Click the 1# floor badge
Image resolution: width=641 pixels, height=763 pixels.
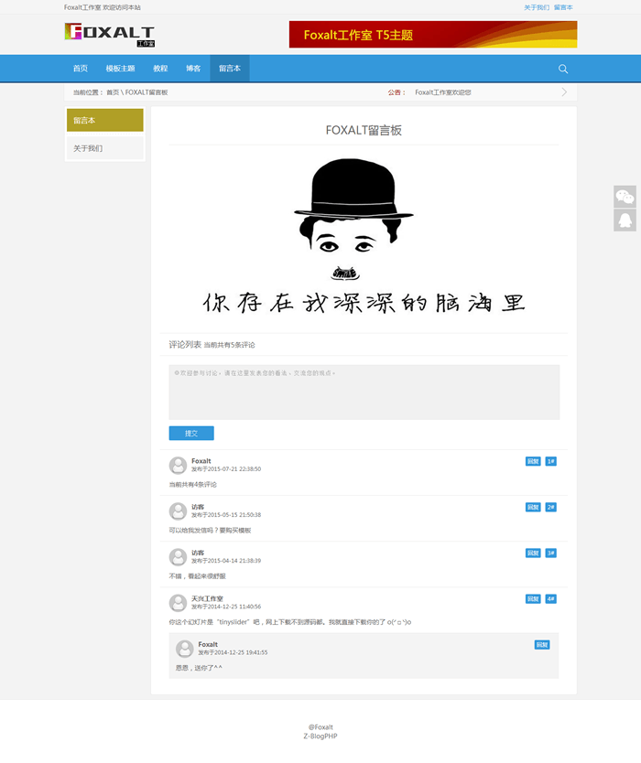click(x=551, y=461)
